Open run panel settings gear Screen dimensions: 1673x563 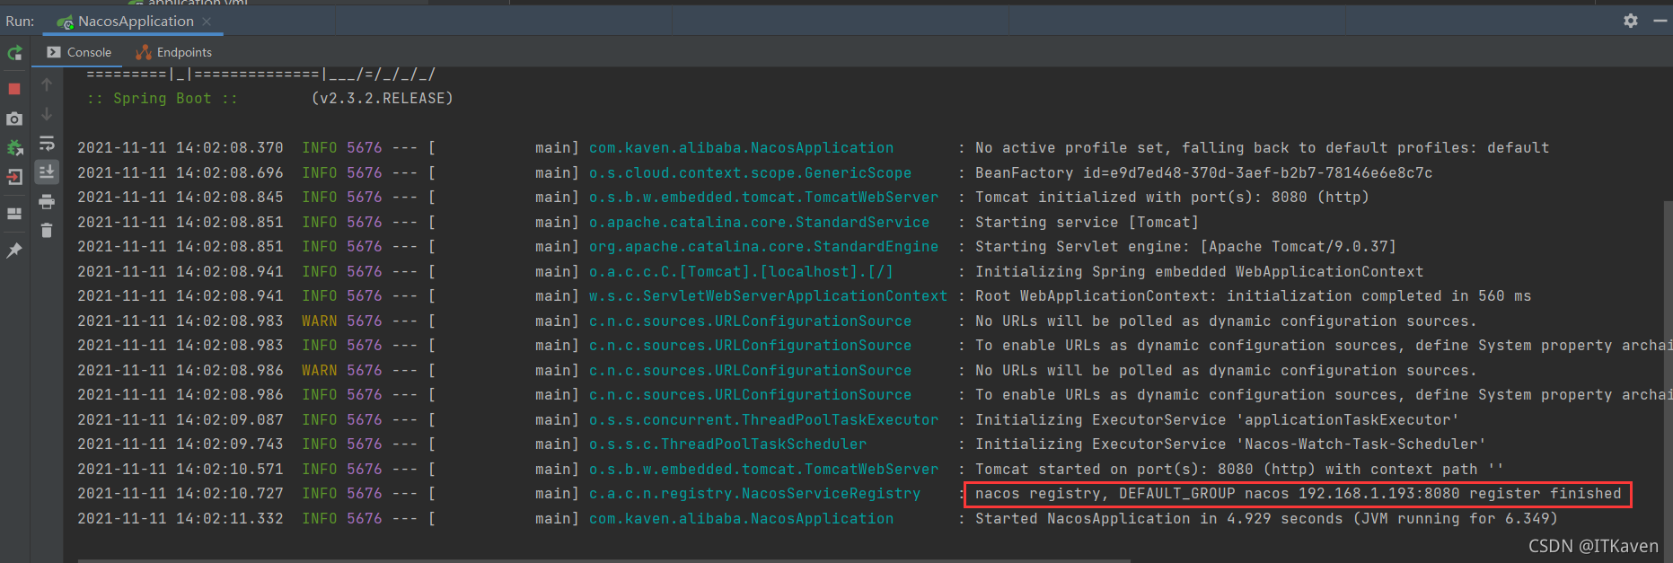[x=1631, y=21]
